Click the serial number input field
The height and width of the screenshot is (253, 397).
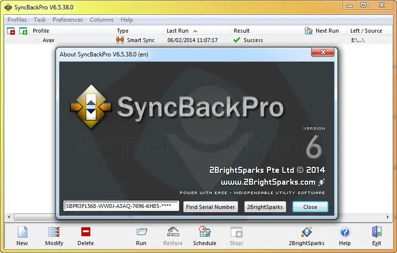coord(121,206)
